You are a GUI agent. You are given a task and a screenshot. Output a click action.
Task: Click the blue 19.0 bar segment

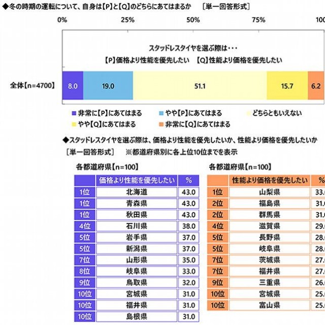(108, 86)
